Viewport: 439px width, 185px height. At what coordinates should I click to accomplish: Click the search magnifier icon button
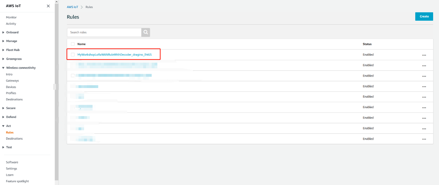point(146,32)
